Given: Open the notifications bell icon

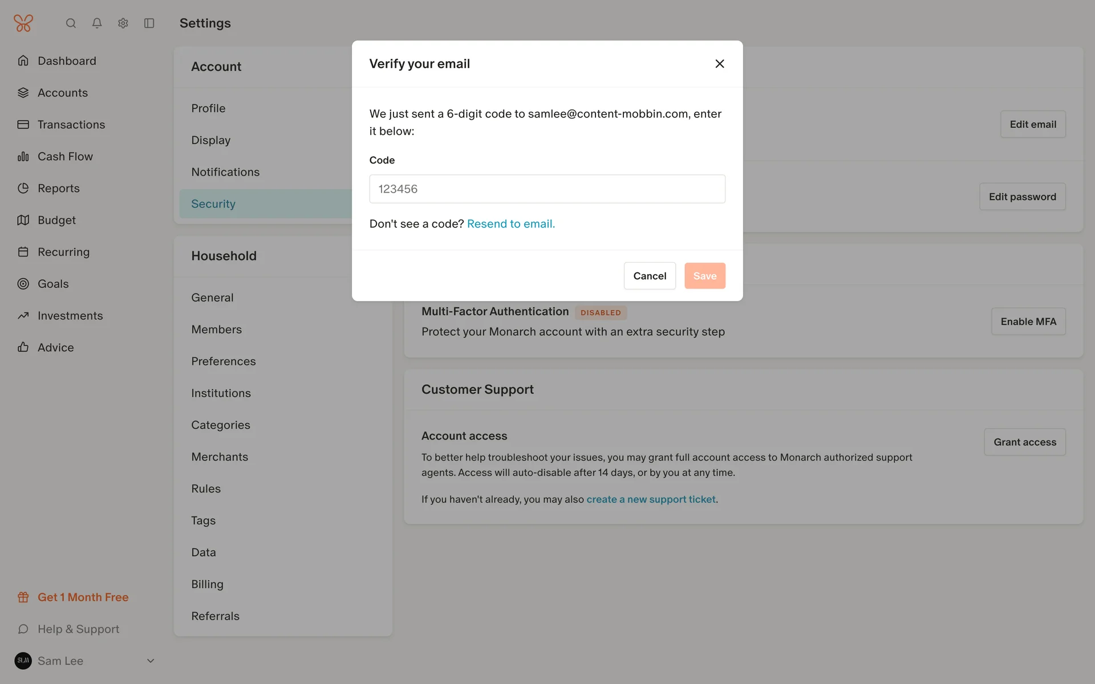Looking at the screenshot, I should 97,23.
